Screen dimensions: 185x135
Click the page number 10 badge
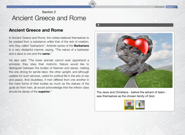[92, 4]
